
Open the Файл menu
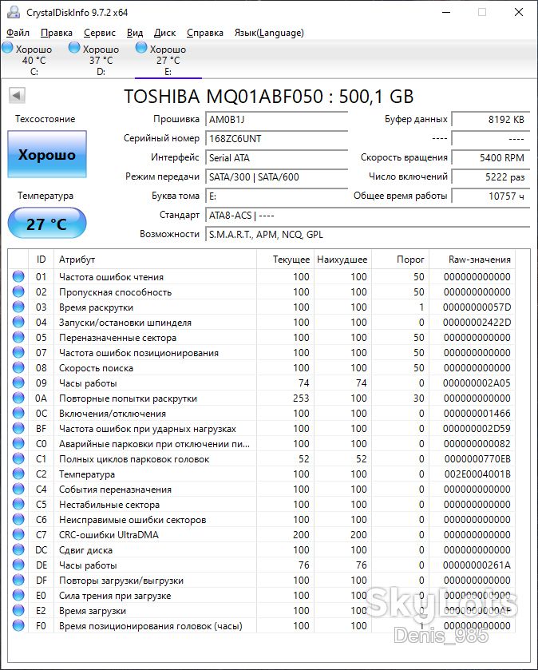click(x=18, y=33)
